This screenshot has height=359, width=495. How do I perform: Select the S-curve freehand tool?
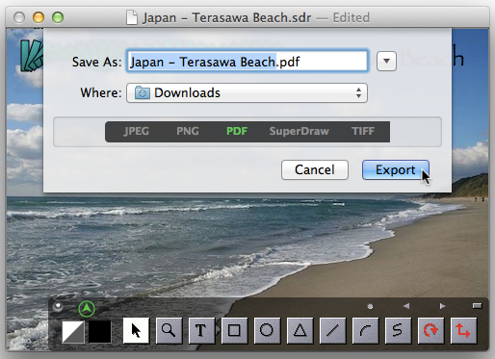(399, 330)
